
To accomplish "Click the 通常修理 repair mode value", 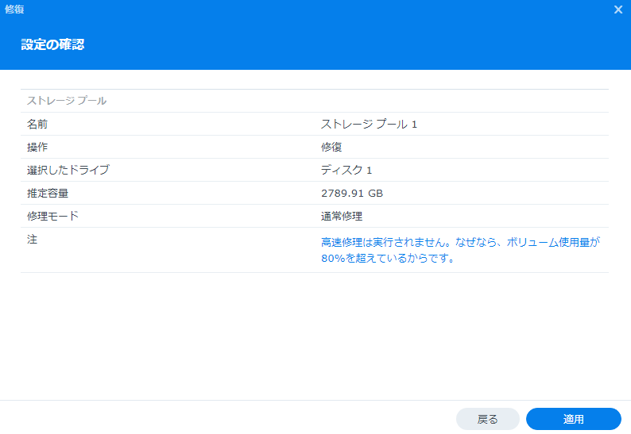I will 342,216.
